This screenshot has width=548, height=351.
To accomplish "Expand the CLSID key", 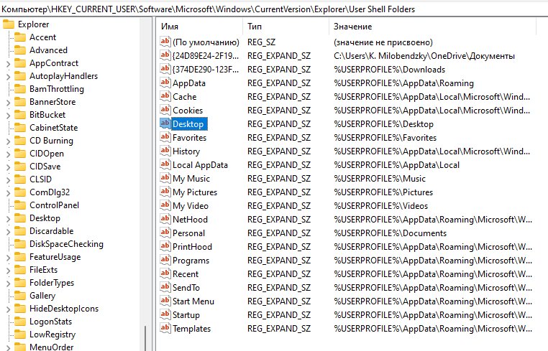I will coord(9,179).
